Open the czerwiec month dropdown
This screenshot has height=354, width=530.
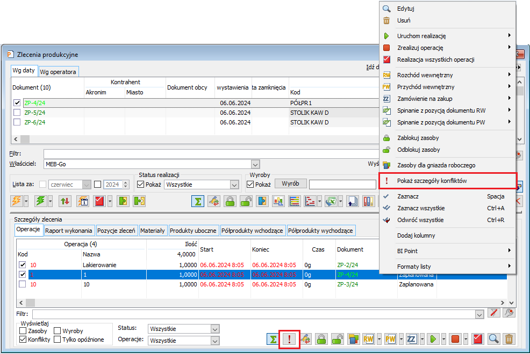coord(87,185)
